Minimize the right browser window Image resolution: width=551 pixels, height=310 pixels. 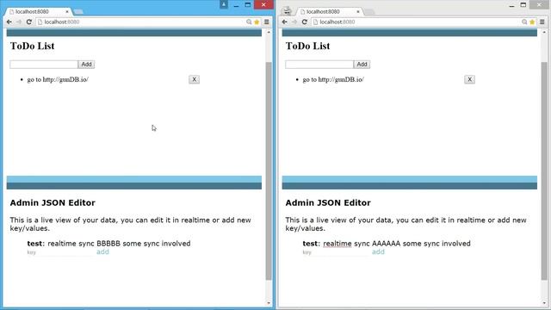[x=511, y=5]
